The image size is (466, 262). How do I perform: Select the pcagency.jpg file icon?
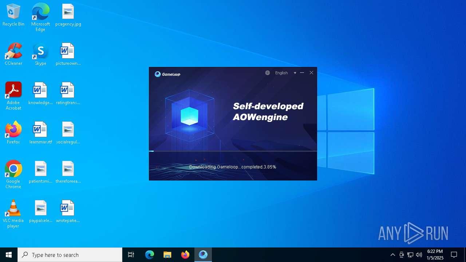(68, 15)
